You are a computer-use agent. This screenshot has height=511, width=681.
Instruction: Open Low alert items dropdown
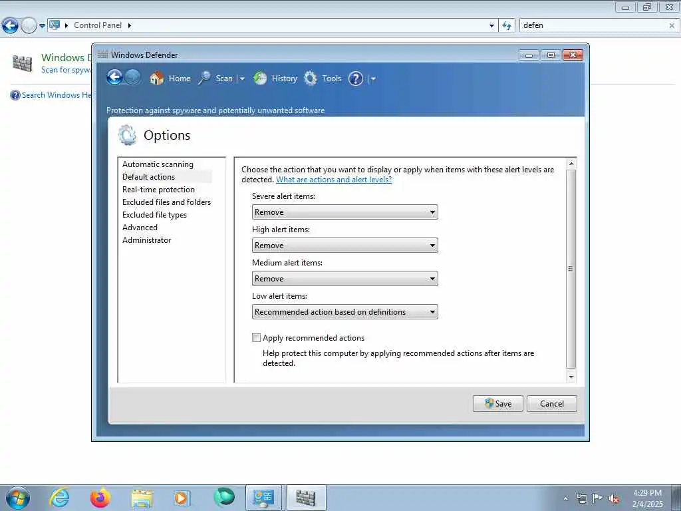click(x=345, y=312)
